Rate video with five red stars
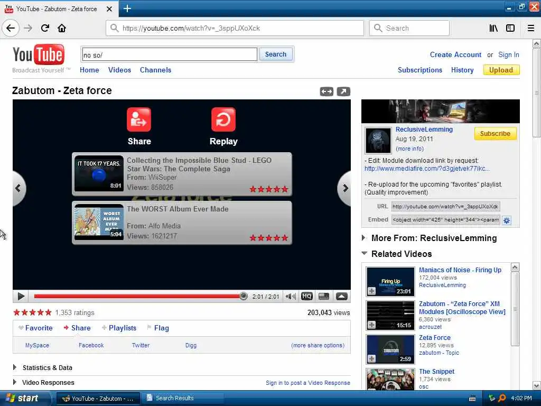The image size is (541, 406). (x=32, y=312)
